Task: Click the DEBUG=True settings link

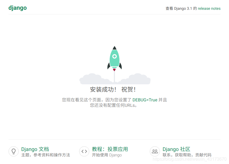Action: pos(145,100)
